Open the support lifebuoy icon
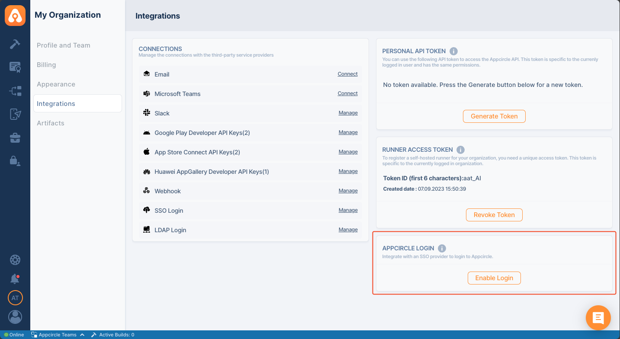620x339 pixels. (x=15, y=260)
